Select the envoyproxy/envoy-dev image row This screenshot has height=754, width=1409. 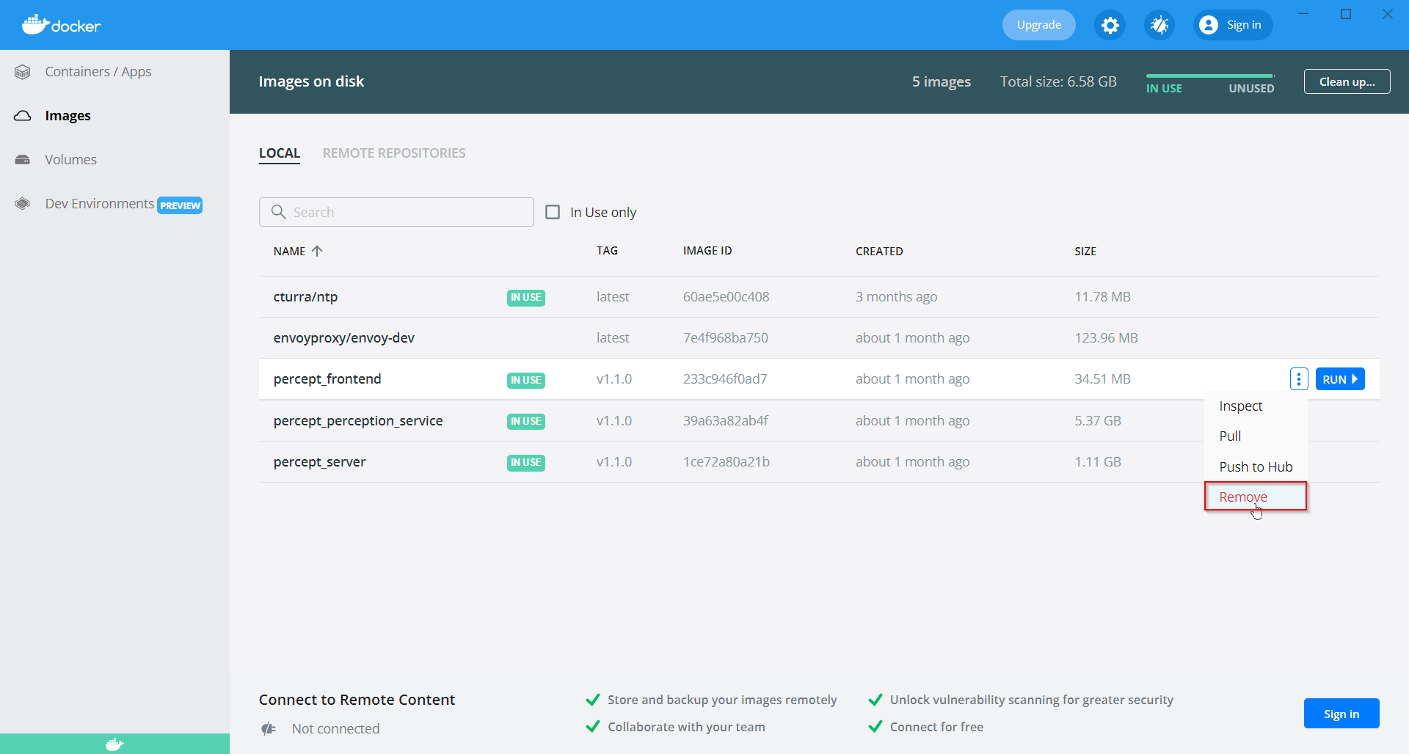tap(819, 338)
